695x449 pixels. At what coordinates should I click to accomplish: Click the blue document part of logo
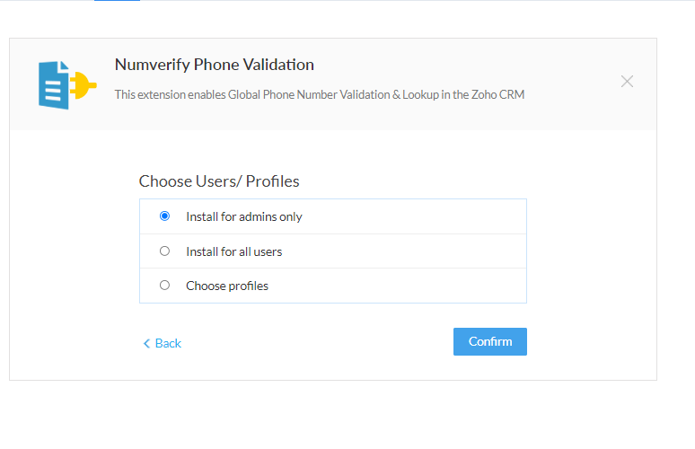(x=54, y=85)
